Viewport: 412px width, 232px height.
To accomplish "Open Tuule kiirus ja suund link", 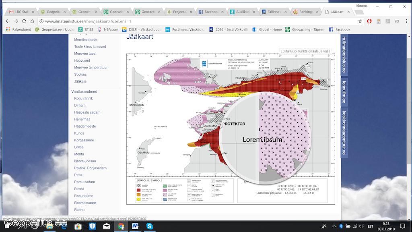I will pyautogui.click(x=90, y=47).
